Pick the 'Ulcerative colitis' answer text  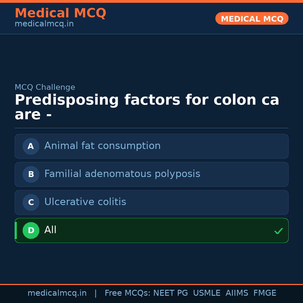pos(85,202)
